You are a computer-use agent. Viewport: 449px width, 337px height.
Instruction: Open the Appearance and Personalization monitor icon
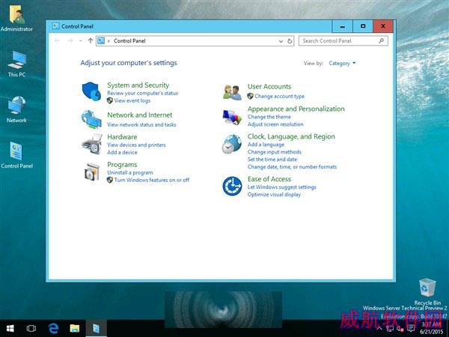tap(232, 118)
